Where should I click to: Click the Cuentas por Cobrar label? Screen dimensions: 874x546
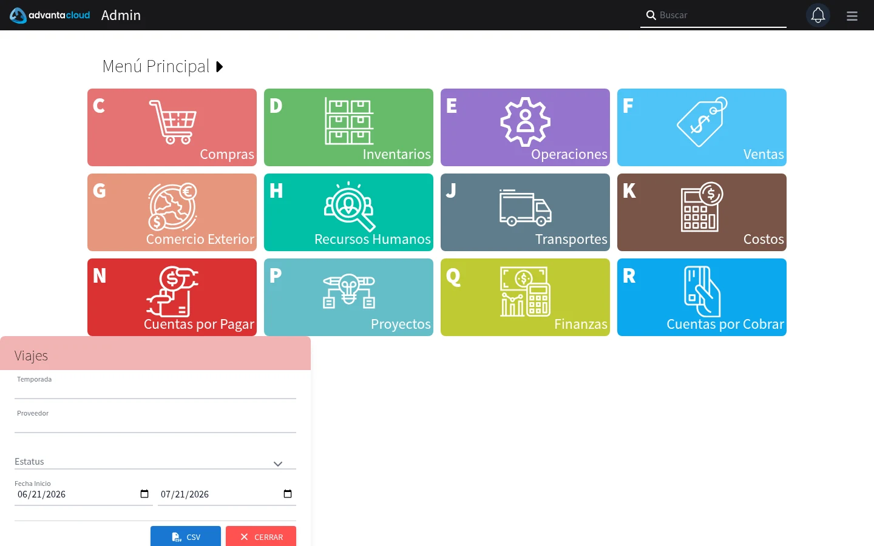click(725, 324)
